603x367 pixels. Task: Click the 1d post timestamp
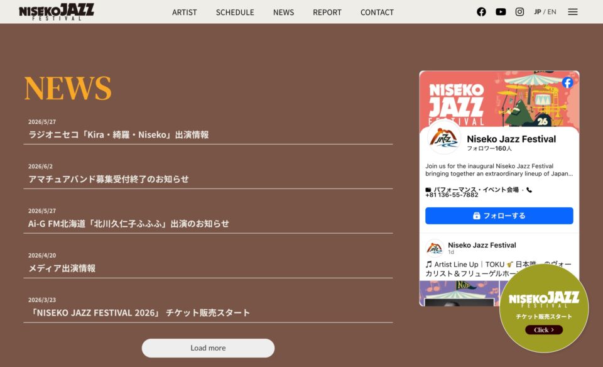[451, 252]
